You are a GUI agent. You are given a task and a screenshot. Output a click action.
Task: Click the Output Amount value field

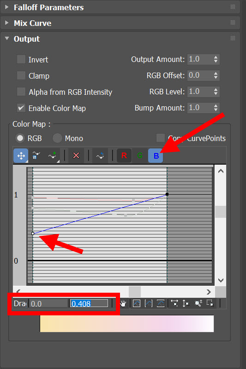pos(200,59)
